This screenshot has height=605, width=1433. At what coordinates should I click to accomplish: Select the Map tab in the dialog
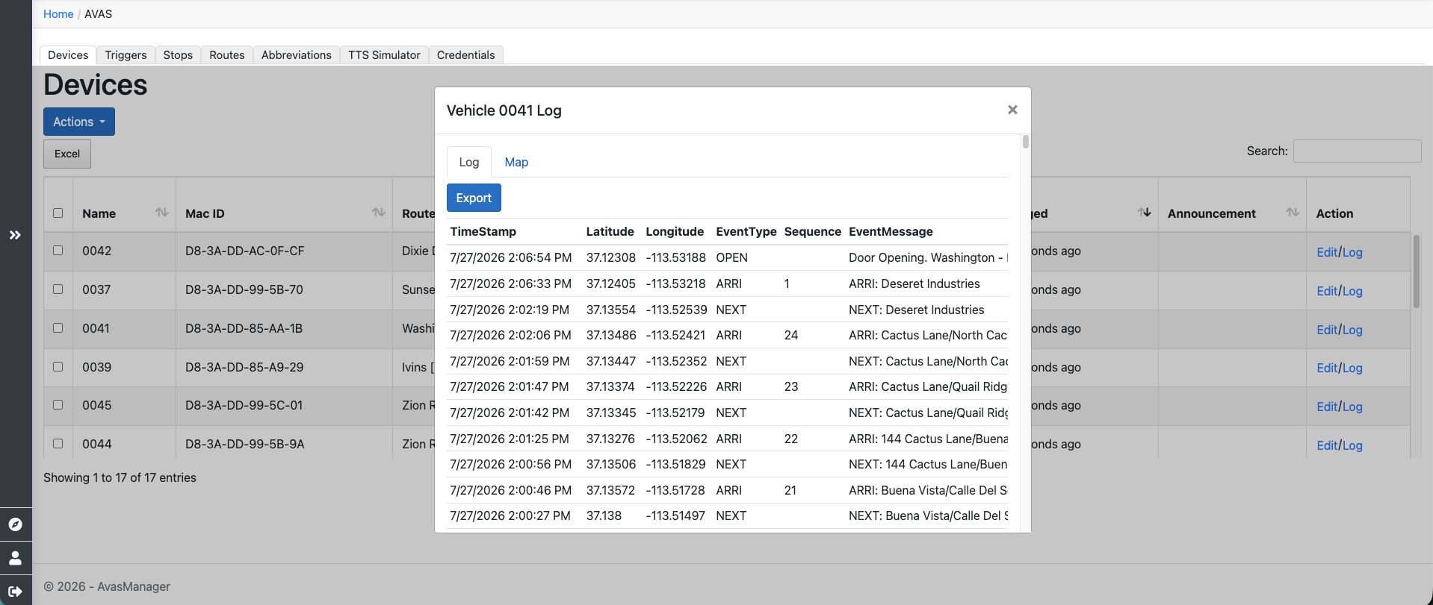[x=516, y=162]
